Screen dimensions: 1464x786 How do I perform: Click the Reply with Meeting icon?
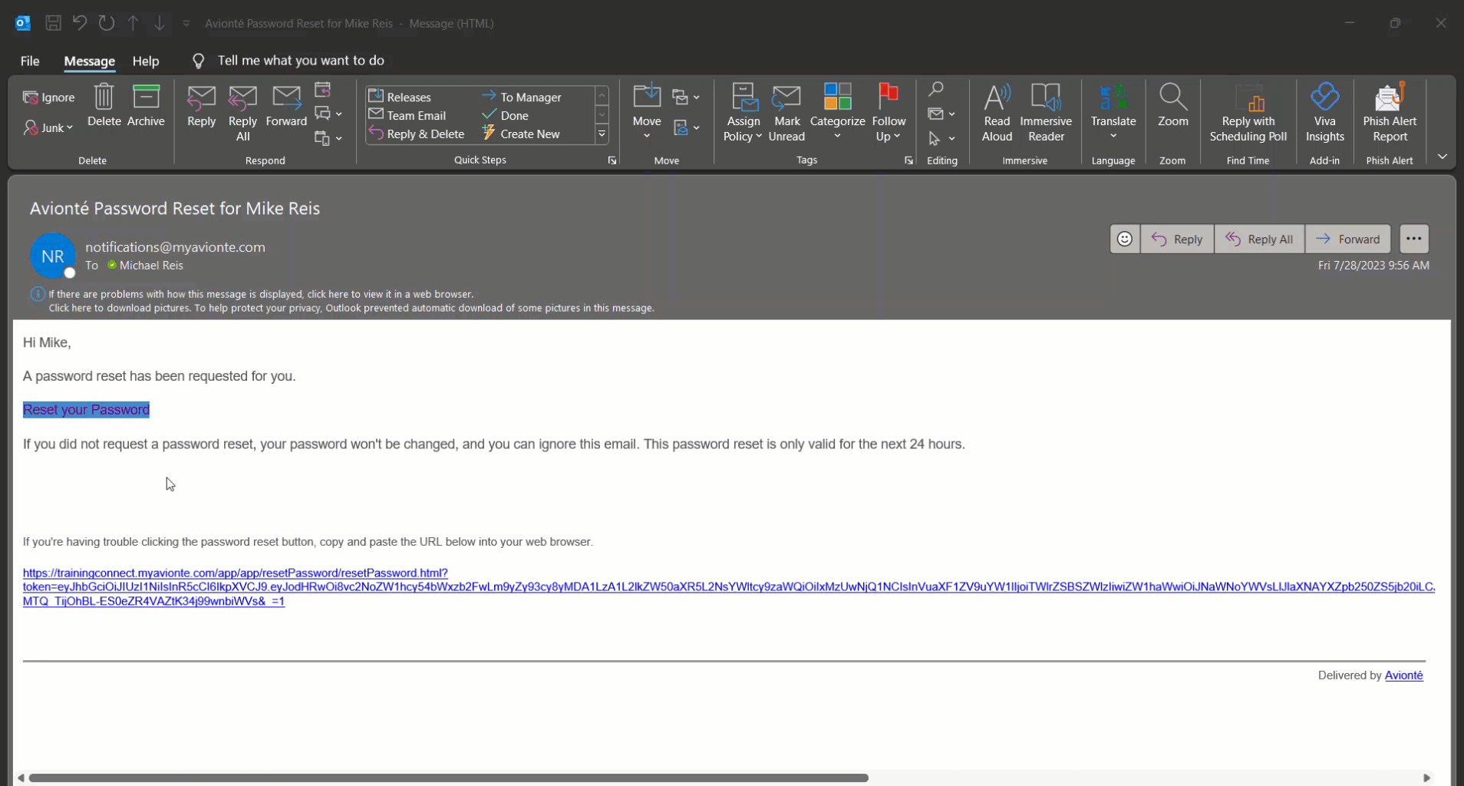pyautogui.click(x=322, y=90)
